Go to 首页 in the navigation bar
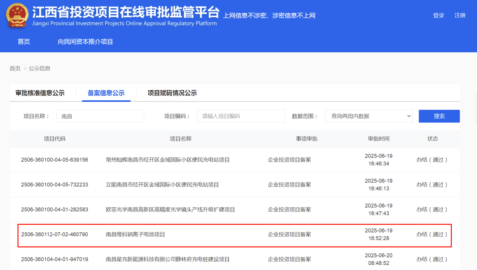 point(24,42)
